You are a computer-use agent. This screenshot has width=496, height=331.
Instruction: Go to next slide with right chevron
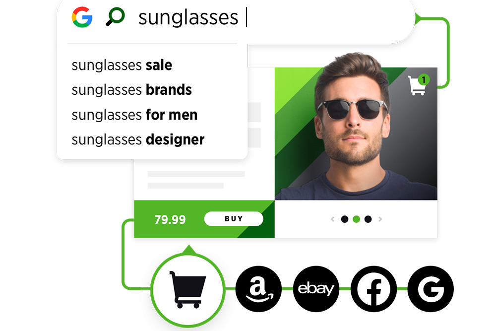tap(380, 219)
